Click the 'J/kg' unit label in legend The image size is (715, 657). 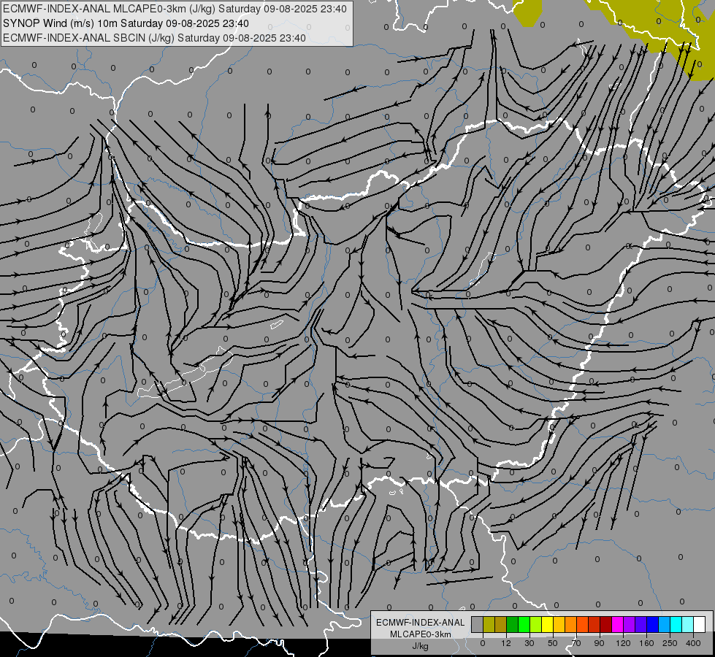pyautogui.click(x=421, y=646)
